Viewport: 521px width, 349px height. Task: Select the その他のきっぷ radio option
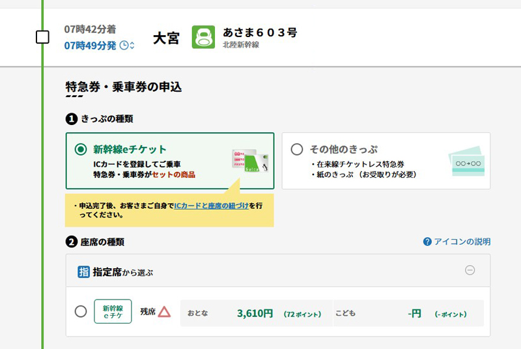point(297,149)
